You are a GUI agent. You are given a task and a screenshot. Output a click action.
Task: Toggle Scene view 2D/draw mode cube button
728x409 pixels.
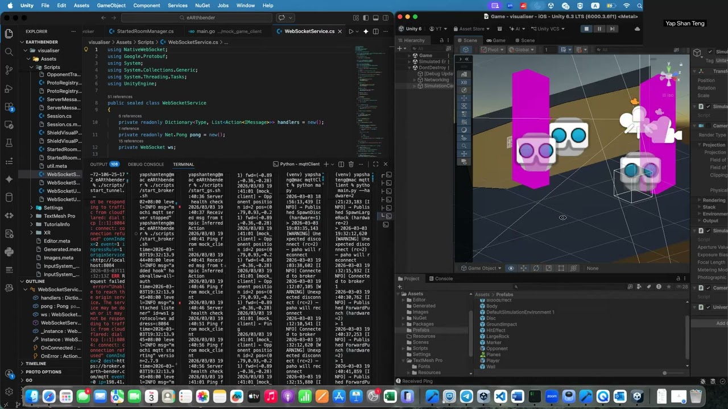466,49
